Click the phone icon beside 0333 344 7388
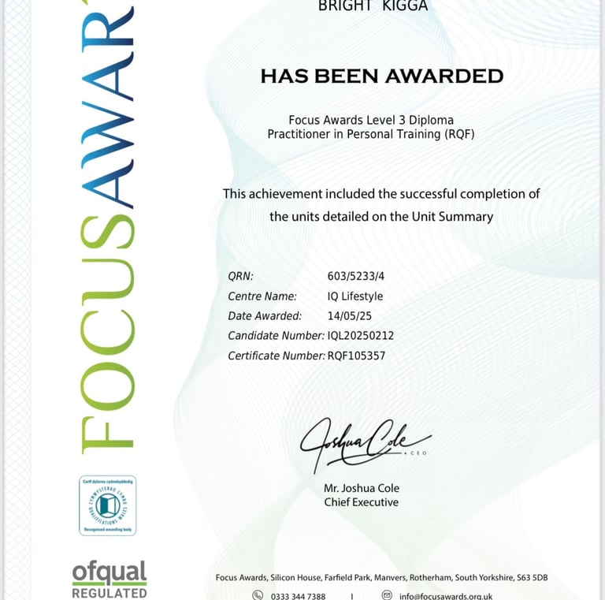Viewport: 605px width, 600px height. [x=258, y=595]
